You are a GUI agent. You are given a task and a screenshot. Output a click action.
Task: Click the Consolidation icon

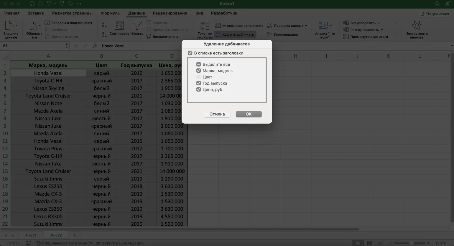click(x=269, y=34)
